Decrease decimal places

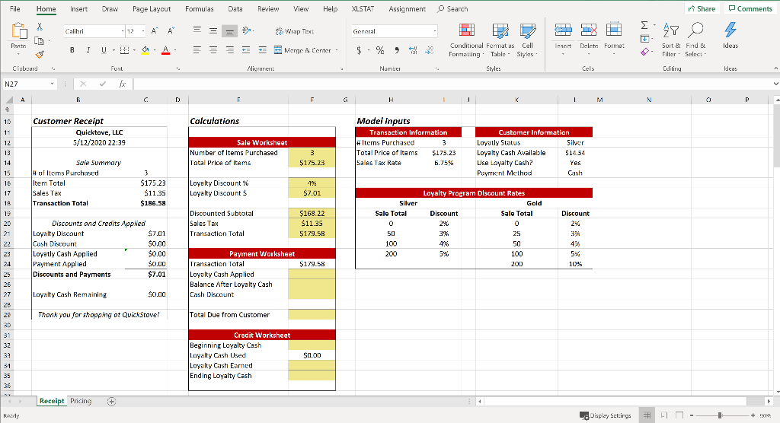coord(430,50)
